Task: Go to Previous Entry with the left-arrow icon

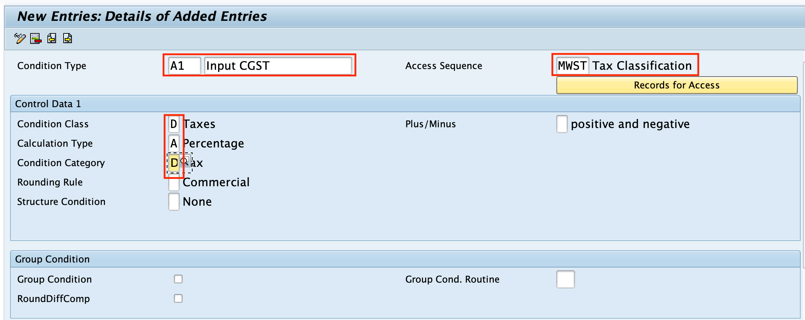Action: tap(51, 38)
